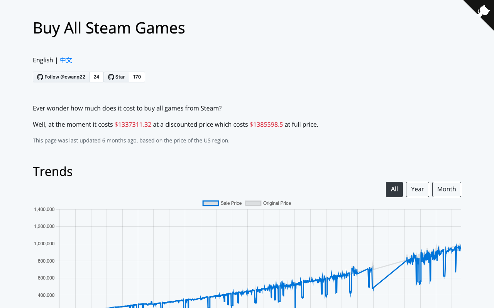Click the 1,200,000 y-axis label
494x308 pixels.
coord(44,226)
